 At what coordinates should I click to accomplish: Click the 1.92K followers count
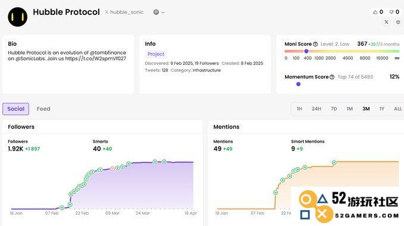(x=15, y=149)
